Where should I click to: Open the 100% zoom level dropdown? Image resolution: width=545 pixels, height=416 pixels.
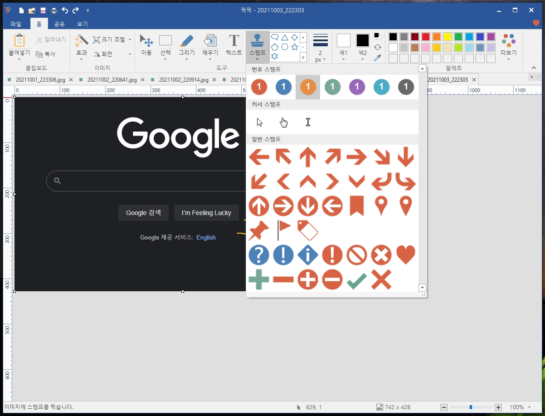[x=529, y=407]
